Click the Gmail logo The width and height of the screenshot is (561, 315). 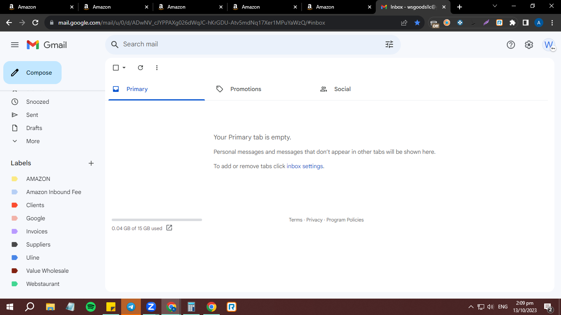point(47,45)
